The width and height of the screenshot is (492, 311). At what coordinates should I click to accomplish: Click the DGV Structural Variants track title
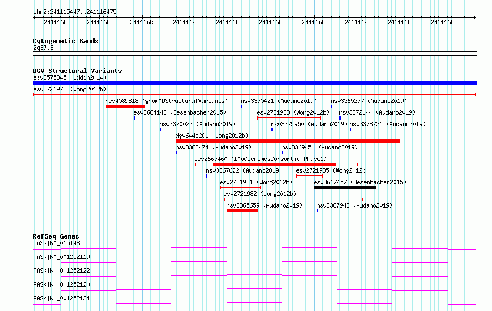(x=77, y=71)
